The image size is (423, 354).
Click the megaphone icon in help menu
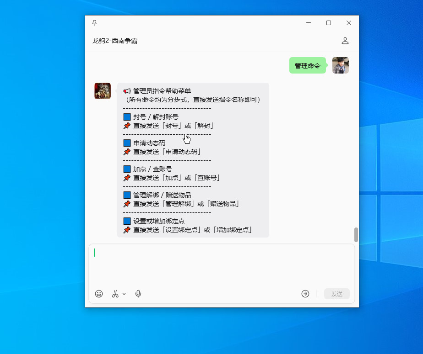pyautogui.click(x=127, y=91)
